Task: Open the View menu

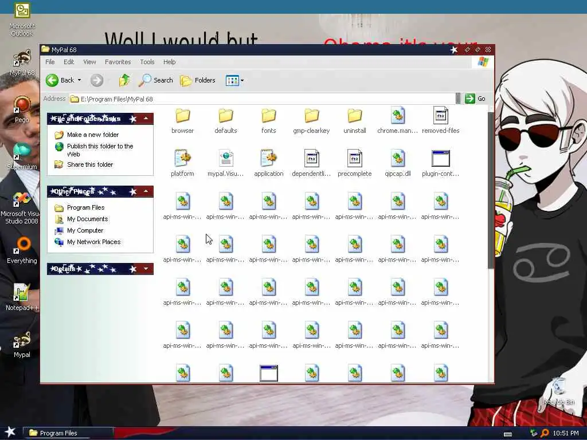Action: (x=89, y=62)
